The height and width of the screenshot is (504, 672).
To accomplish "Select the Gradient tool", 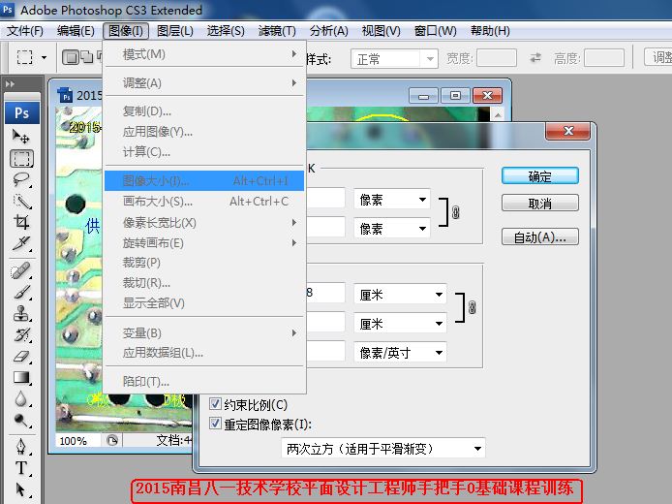I will (x=21, y=377).
